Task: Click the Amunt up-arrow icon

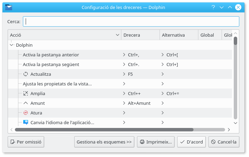Action: click(26, 103)
